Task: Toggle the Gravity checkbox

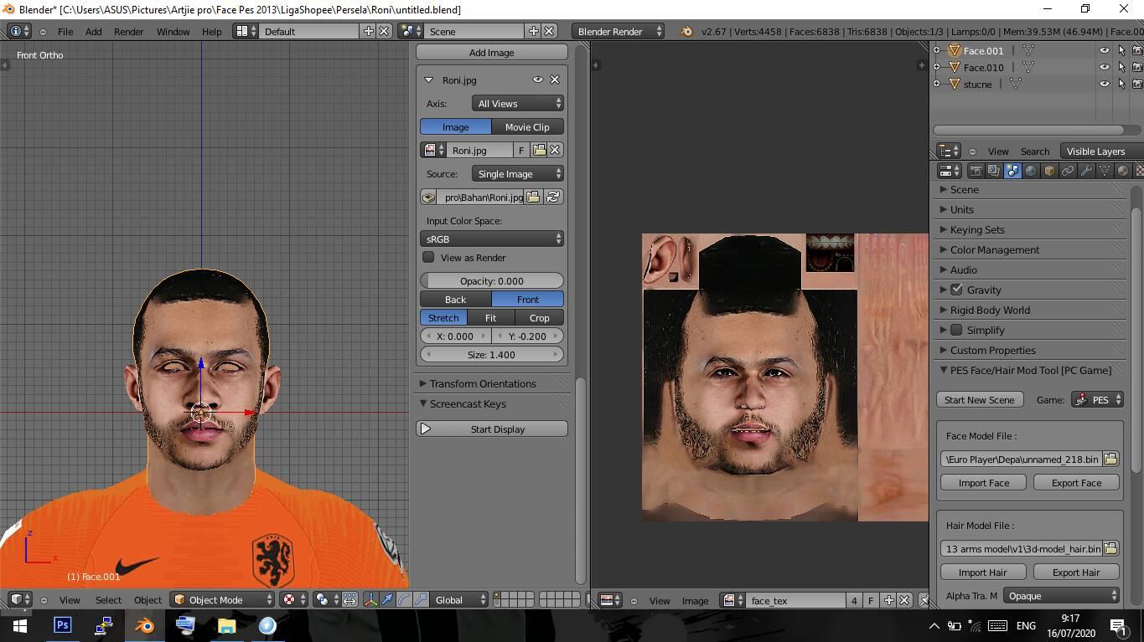Action: (x=956, y=290)
